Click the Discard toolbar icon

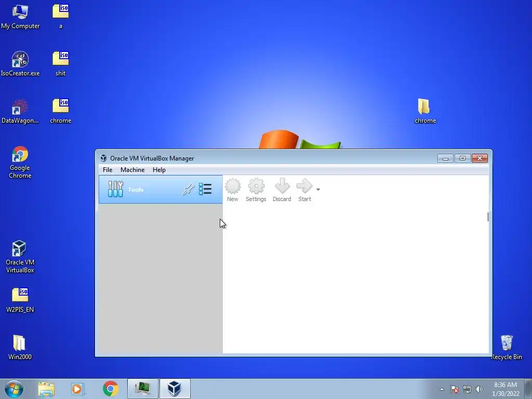point(282,190)
